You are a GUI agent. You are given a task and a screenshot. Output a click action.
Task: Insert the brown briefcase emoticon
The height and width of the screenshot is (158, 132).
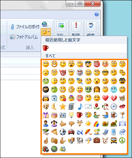tap(97, 140)
